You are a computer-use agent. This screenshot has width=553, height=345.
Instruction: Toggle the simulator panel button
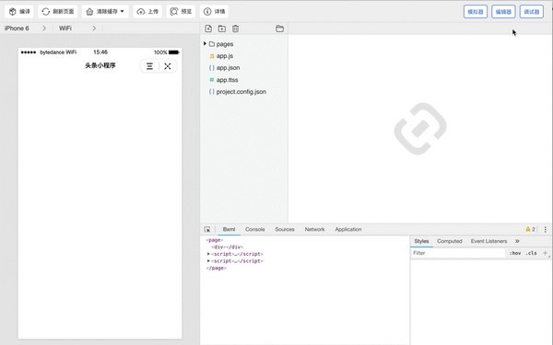point(476,12)
